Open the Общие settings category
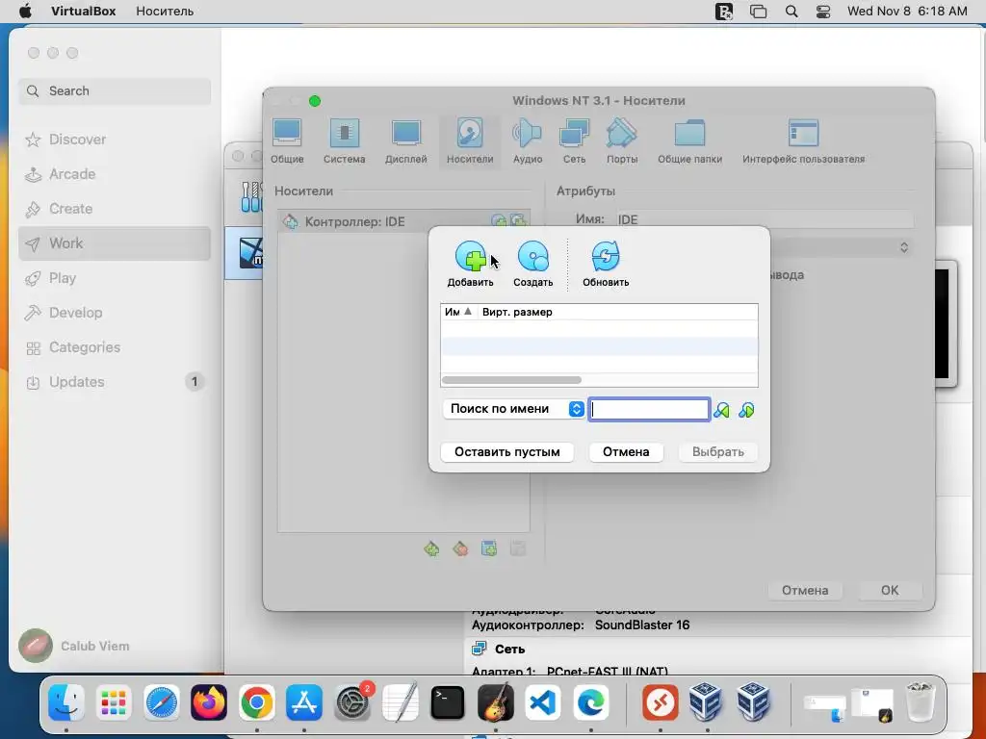 coord(287,140)
